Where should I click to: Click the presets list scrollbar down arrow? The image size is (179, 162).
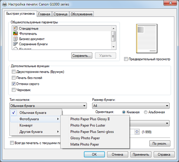113,47
